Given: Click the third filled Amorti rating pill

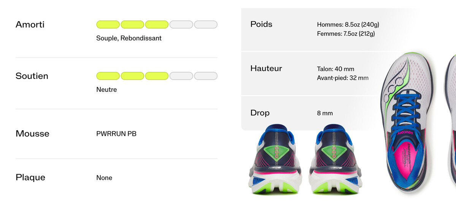Looking at the screenshot, I should (x=157, y=25).
